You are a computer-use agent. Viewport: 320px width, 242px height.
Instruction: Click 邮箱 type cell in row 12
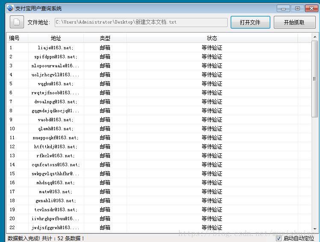[x=105, y=146]
